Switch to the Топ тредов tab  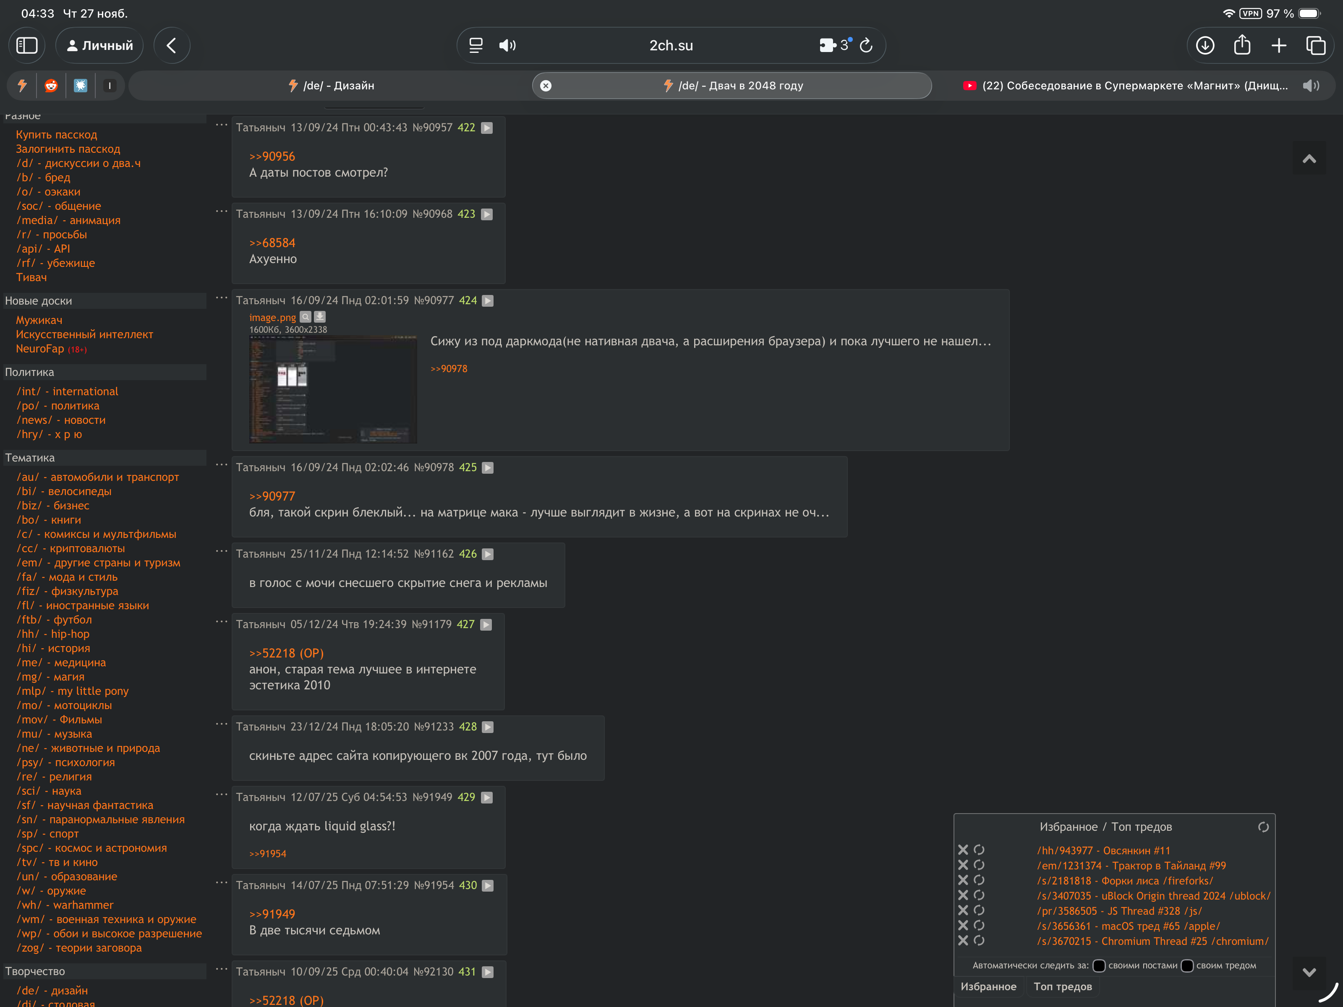[1062, 986]
